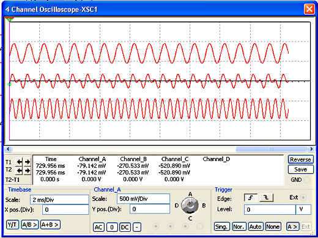This screenshot has width=318, height=238.
Task: Click the minus invert button
Action: pyautogui.click(x=137, y=227)
